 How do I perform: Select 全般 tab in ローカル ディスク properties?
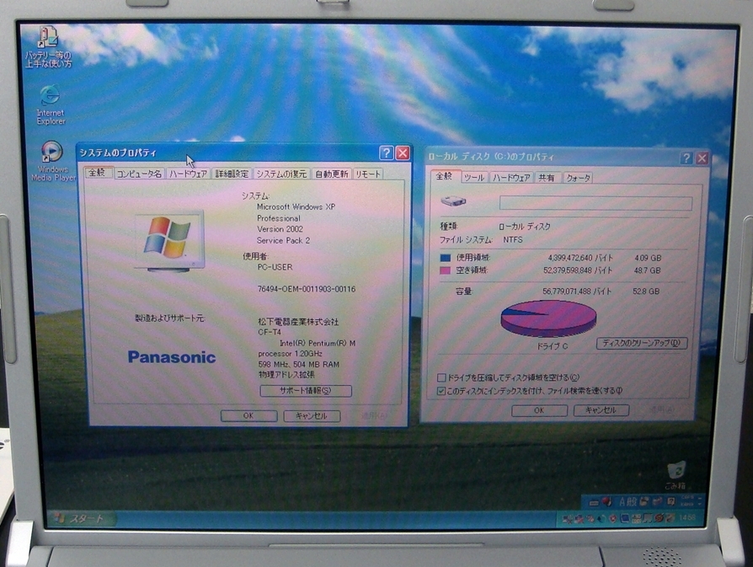click(x=445, y=176)
